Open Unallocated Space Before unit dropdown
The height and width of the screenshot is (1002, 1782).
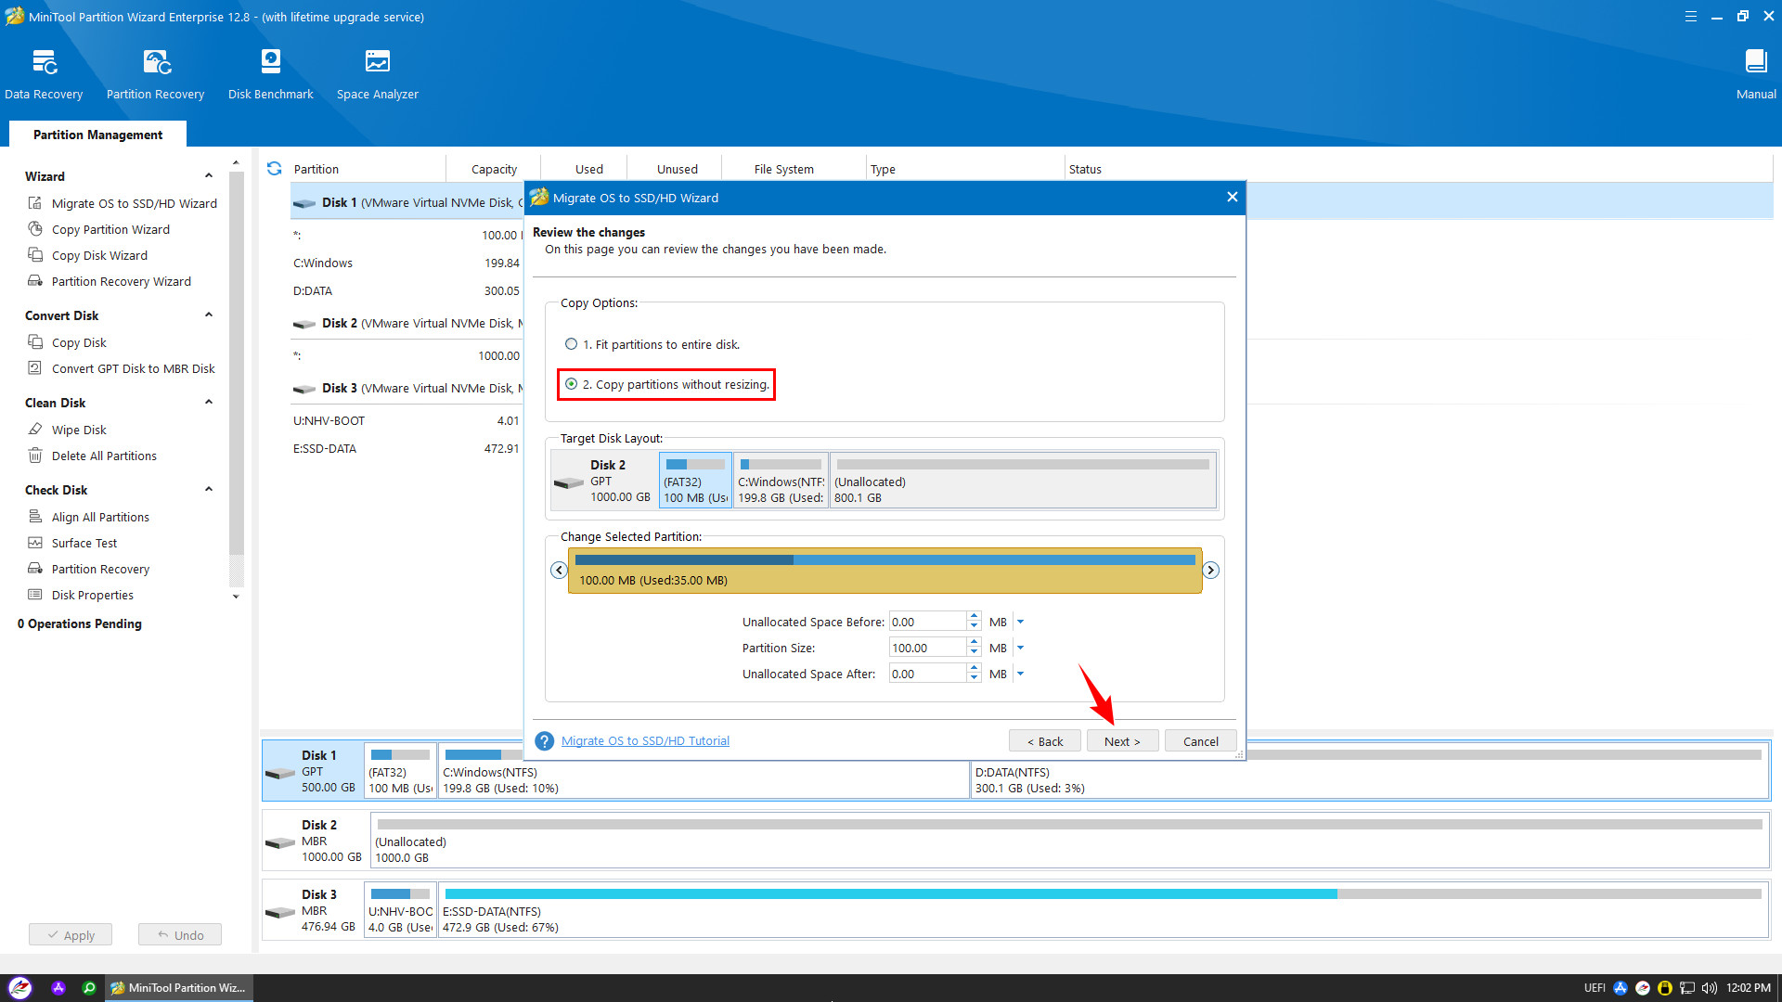(x=1020, y=622)
